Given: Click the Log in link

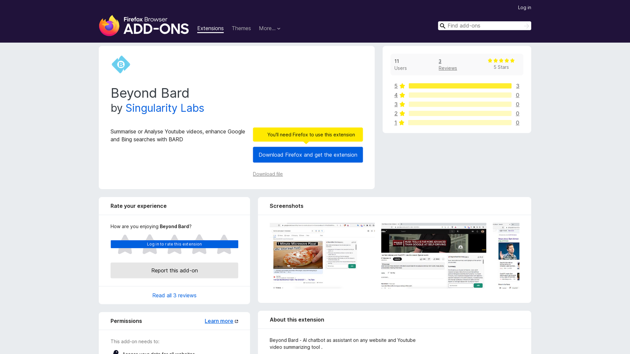Looking at the screenshot, I should click(x=524, y=7).
